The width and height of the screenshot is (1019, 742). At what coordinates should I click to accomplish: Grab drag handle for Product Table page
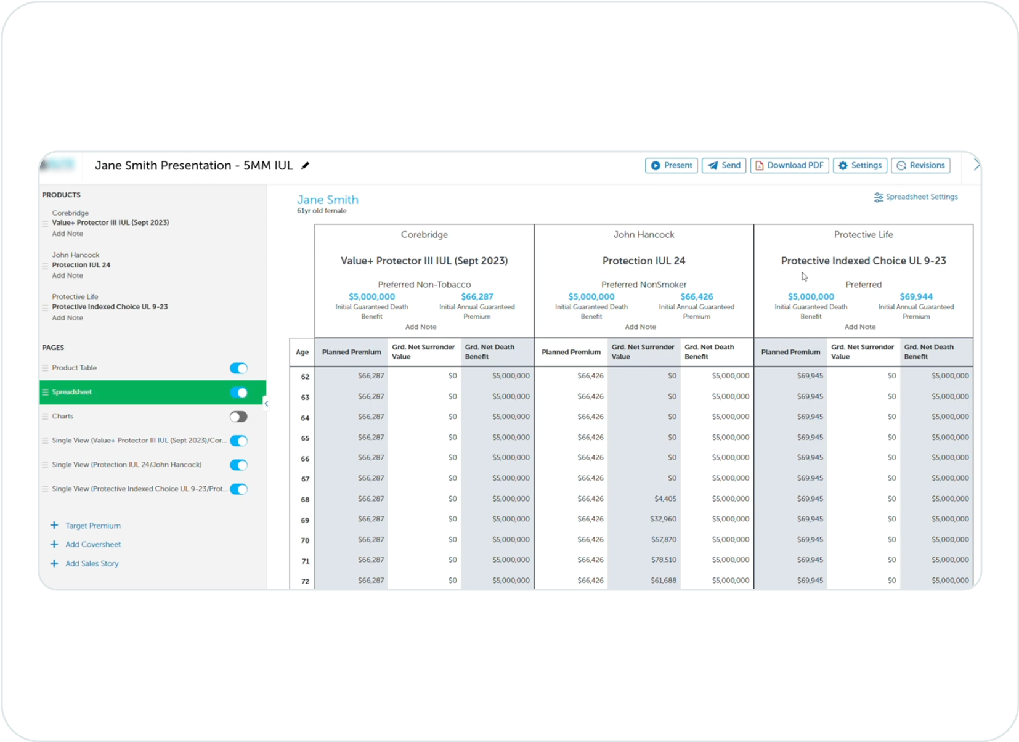(45, 369)
